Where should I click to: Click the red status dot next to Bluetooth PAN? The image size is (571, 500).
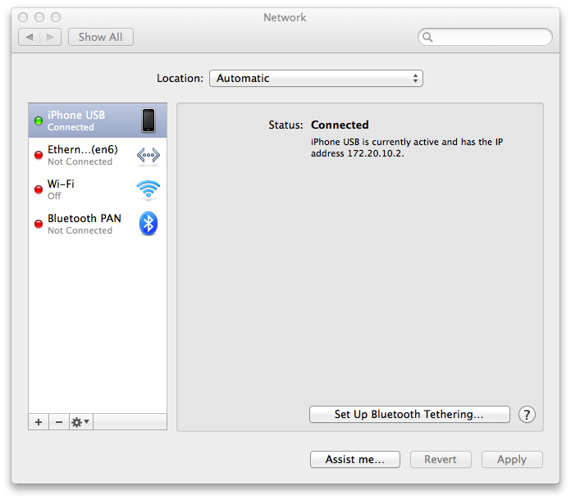39,224
